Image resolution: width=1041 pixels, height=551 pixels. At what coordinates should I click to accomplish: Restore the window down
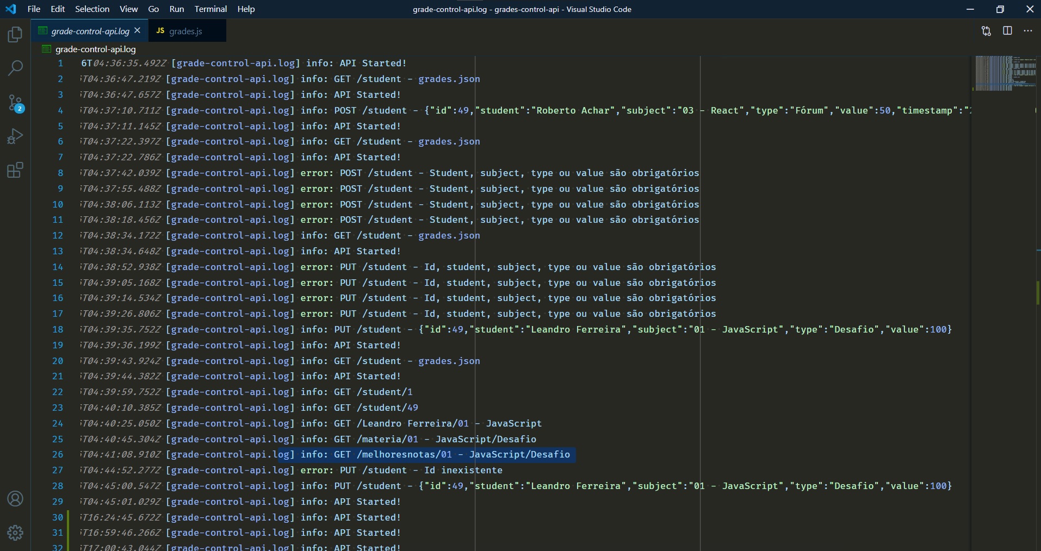click(x=1000, y=9)
